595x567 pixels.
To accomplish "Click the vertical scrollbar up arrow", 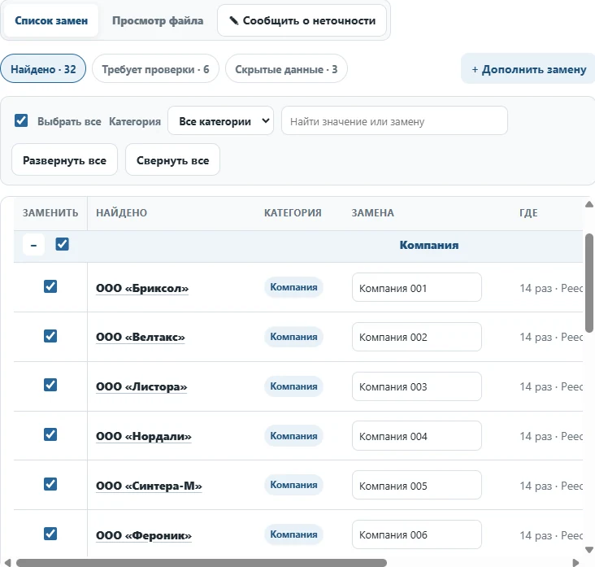I will (x=589, y=204).
